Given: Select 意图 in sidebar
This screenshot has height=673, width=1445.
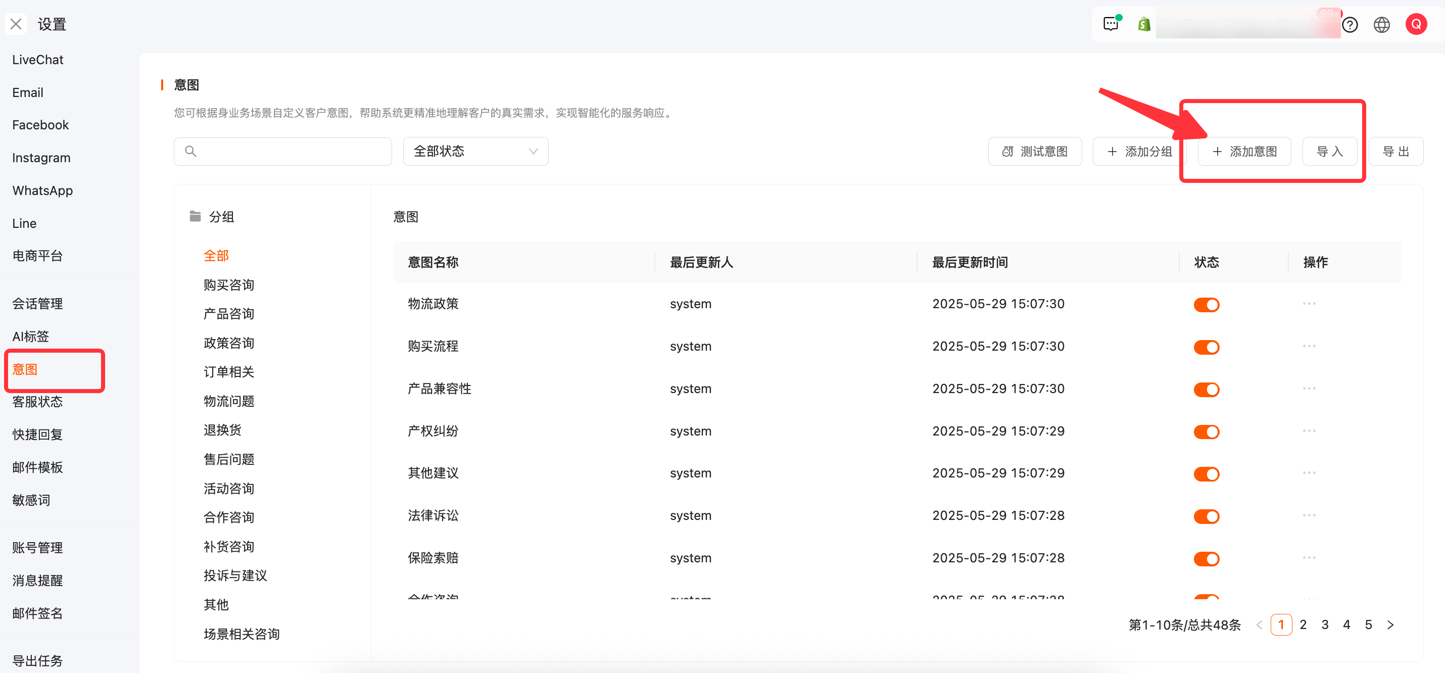Looking at the screenshot, I should [25, 369].
